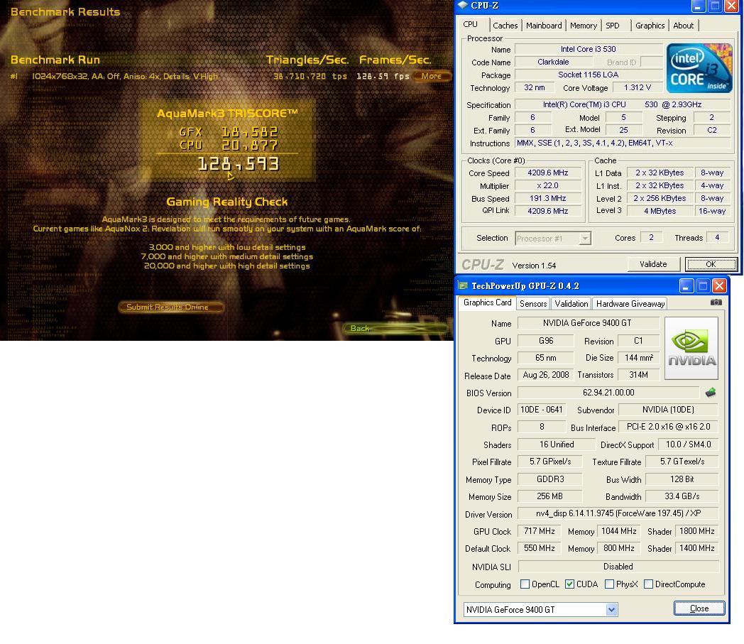Image resolution: width=744 pixels, height=644 pixels.
Task: Click the 128.59 fps result
Action: (x=383, y=76)
